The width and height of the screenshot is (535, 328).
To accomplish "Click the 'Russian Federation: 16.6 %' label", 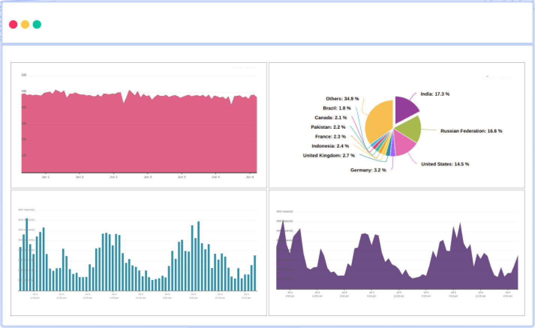I will click(471, 131).
